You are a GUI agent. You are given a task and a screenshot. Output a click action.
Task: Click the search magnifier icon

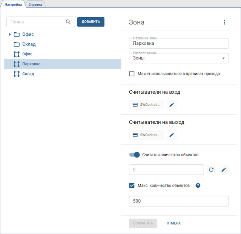coord(68,22)
